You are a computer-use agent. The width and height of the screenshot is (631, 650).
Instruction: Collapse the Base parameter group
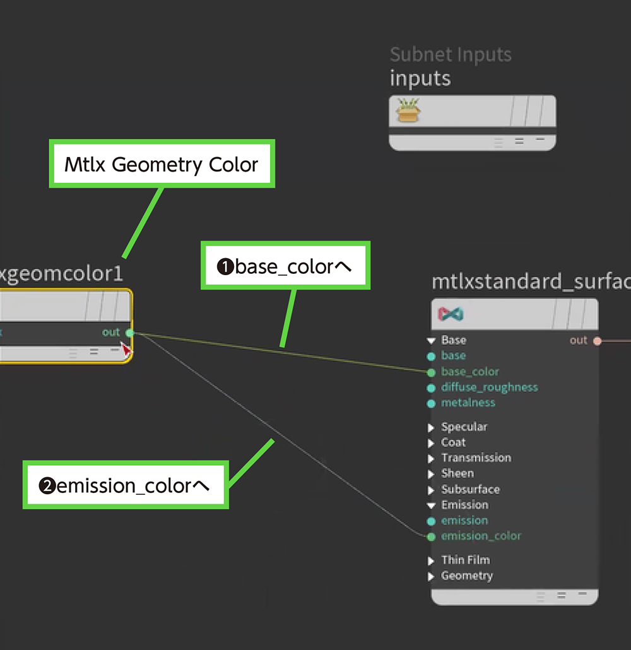[x=432, y=341]
